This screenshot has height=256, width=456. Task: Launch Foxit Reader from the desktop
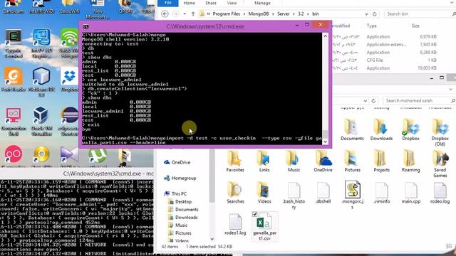coord(14,79)
